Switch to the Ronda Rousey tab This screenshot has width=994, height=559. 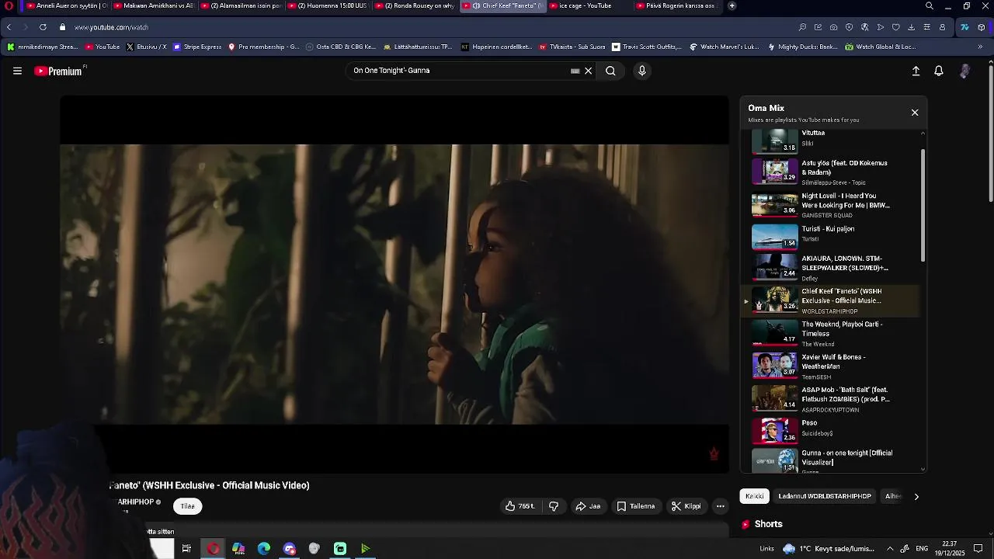(x=415, y=6)
